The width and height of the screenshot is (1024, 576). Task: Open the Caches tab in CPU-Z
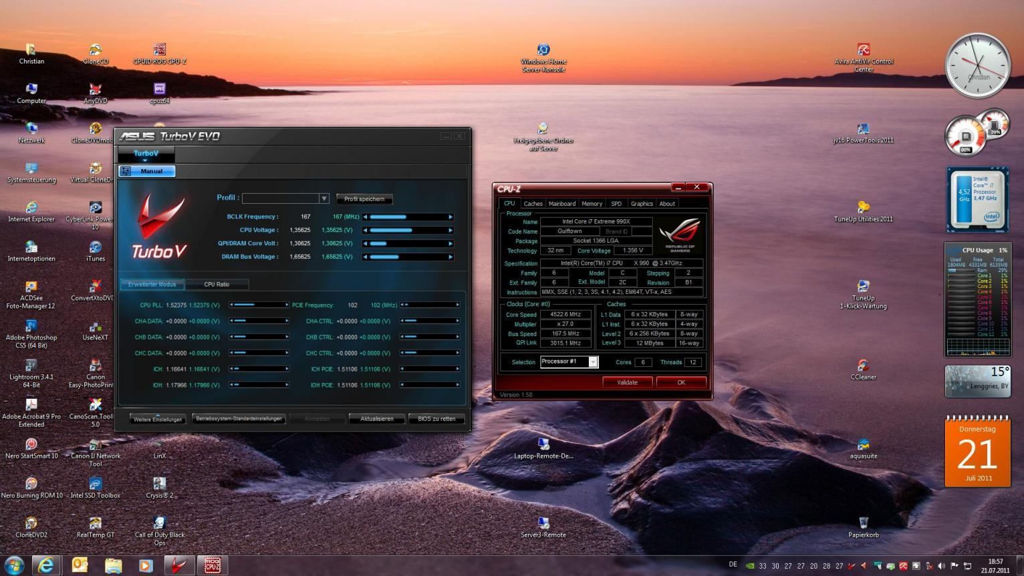click(x=533, y=204)
